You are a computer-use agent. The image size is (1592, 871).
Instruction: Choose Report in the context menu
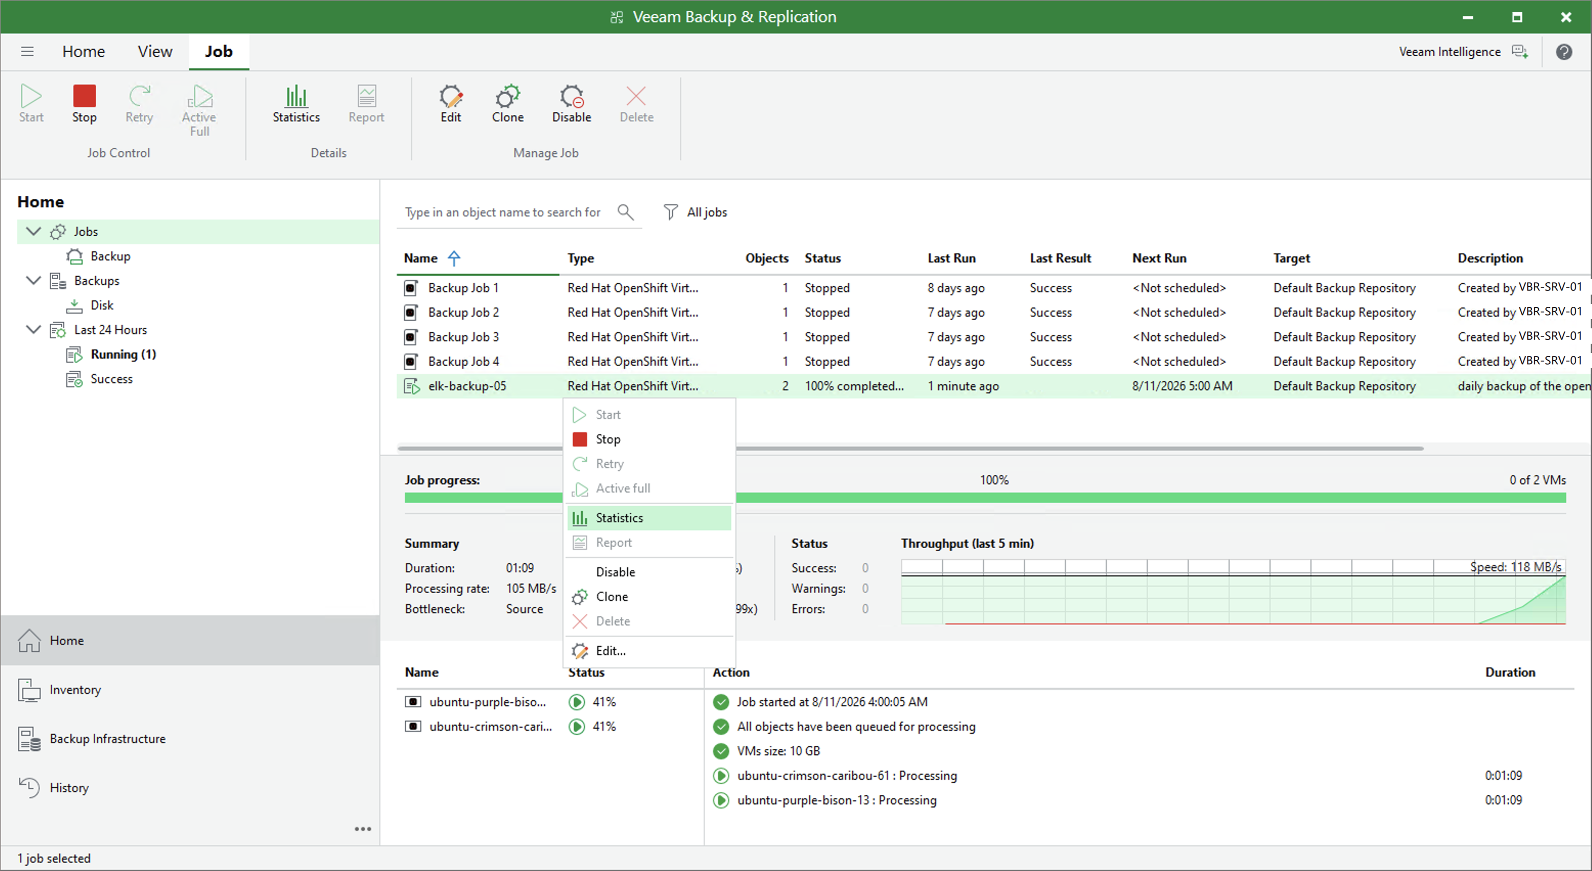649,542
